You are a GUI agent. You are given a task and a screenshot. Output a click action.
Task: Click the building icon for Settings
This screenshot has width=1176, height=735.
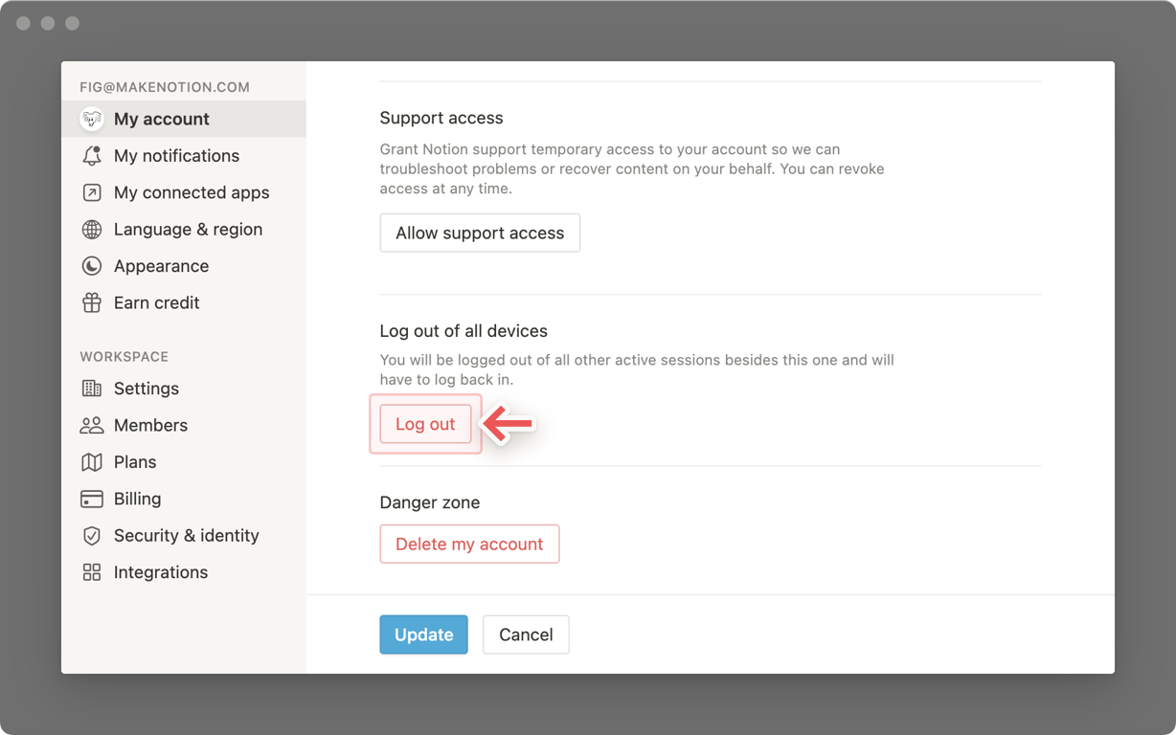point(92,389)
